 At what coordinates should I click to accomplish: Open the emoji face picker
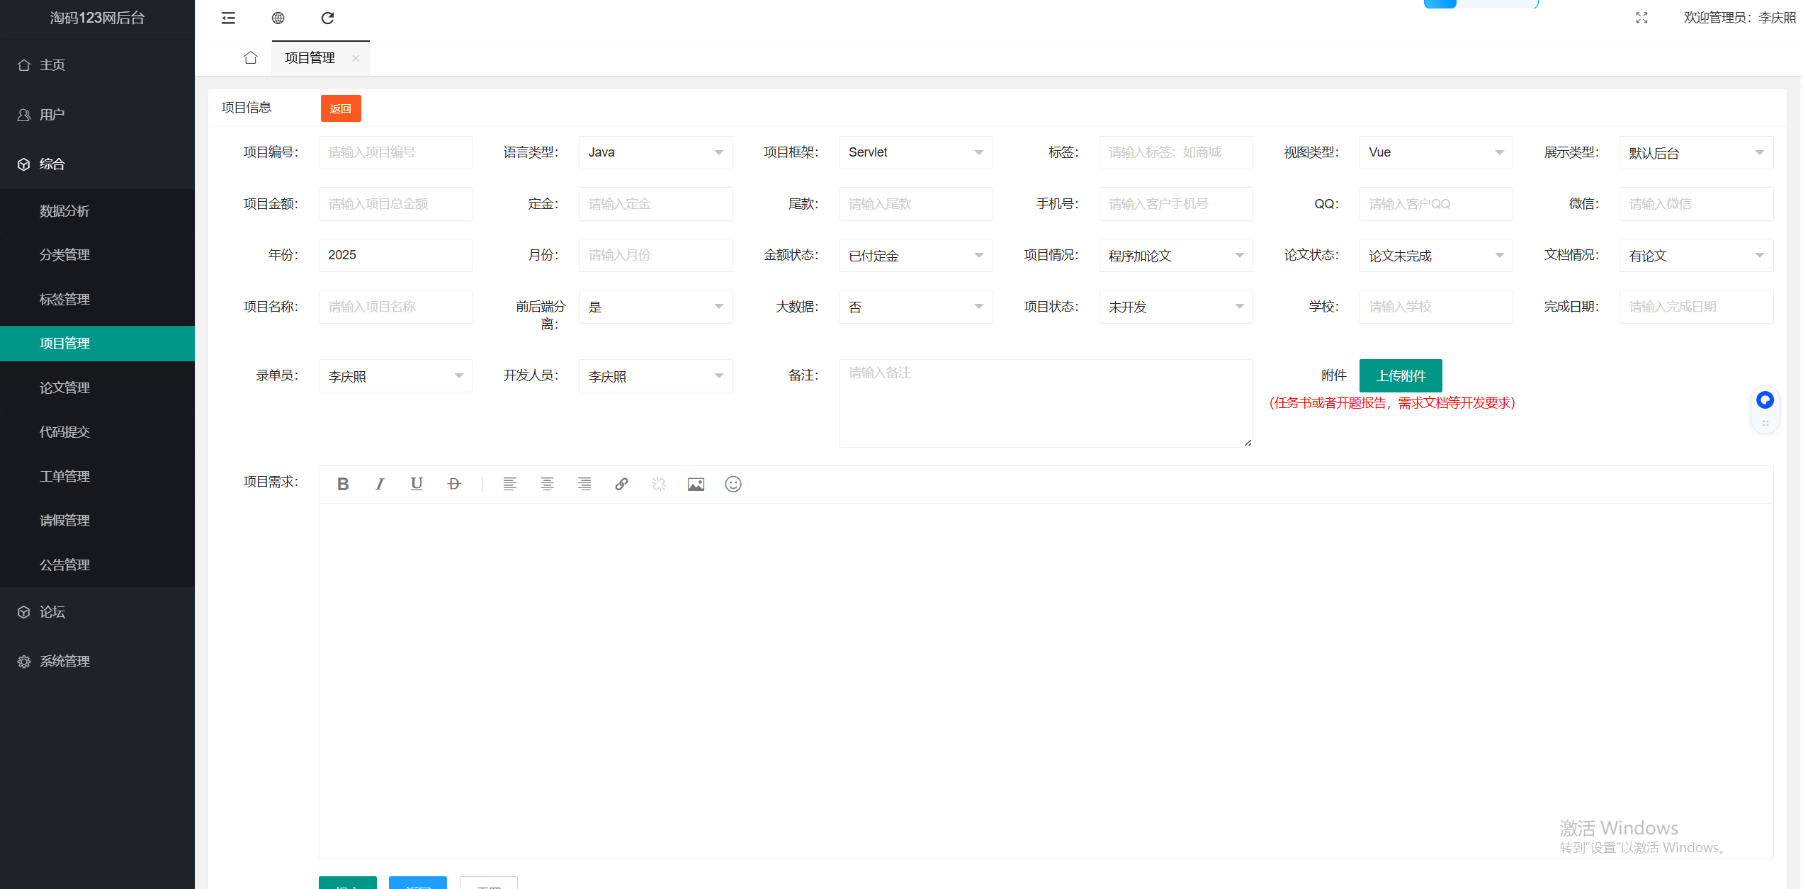(733, 484)
